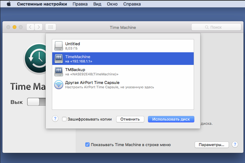
Task: Click the help button in disk dialog
Action: (x=55, y=119)
